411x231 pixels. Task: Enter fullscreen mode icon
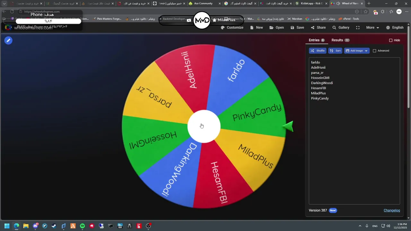(358, 28)
